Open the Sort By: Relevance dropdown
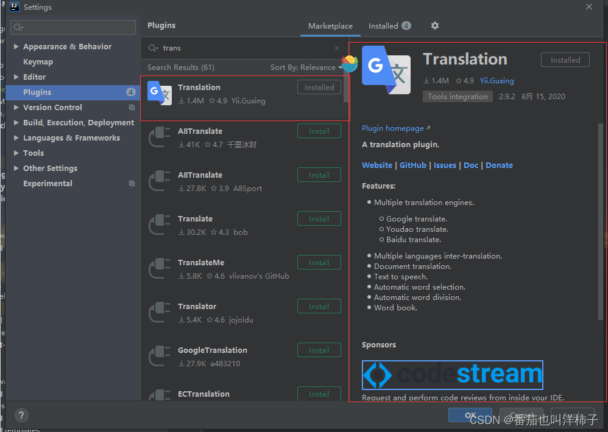This screenshot has height=432, width=608. coord(306,68)
